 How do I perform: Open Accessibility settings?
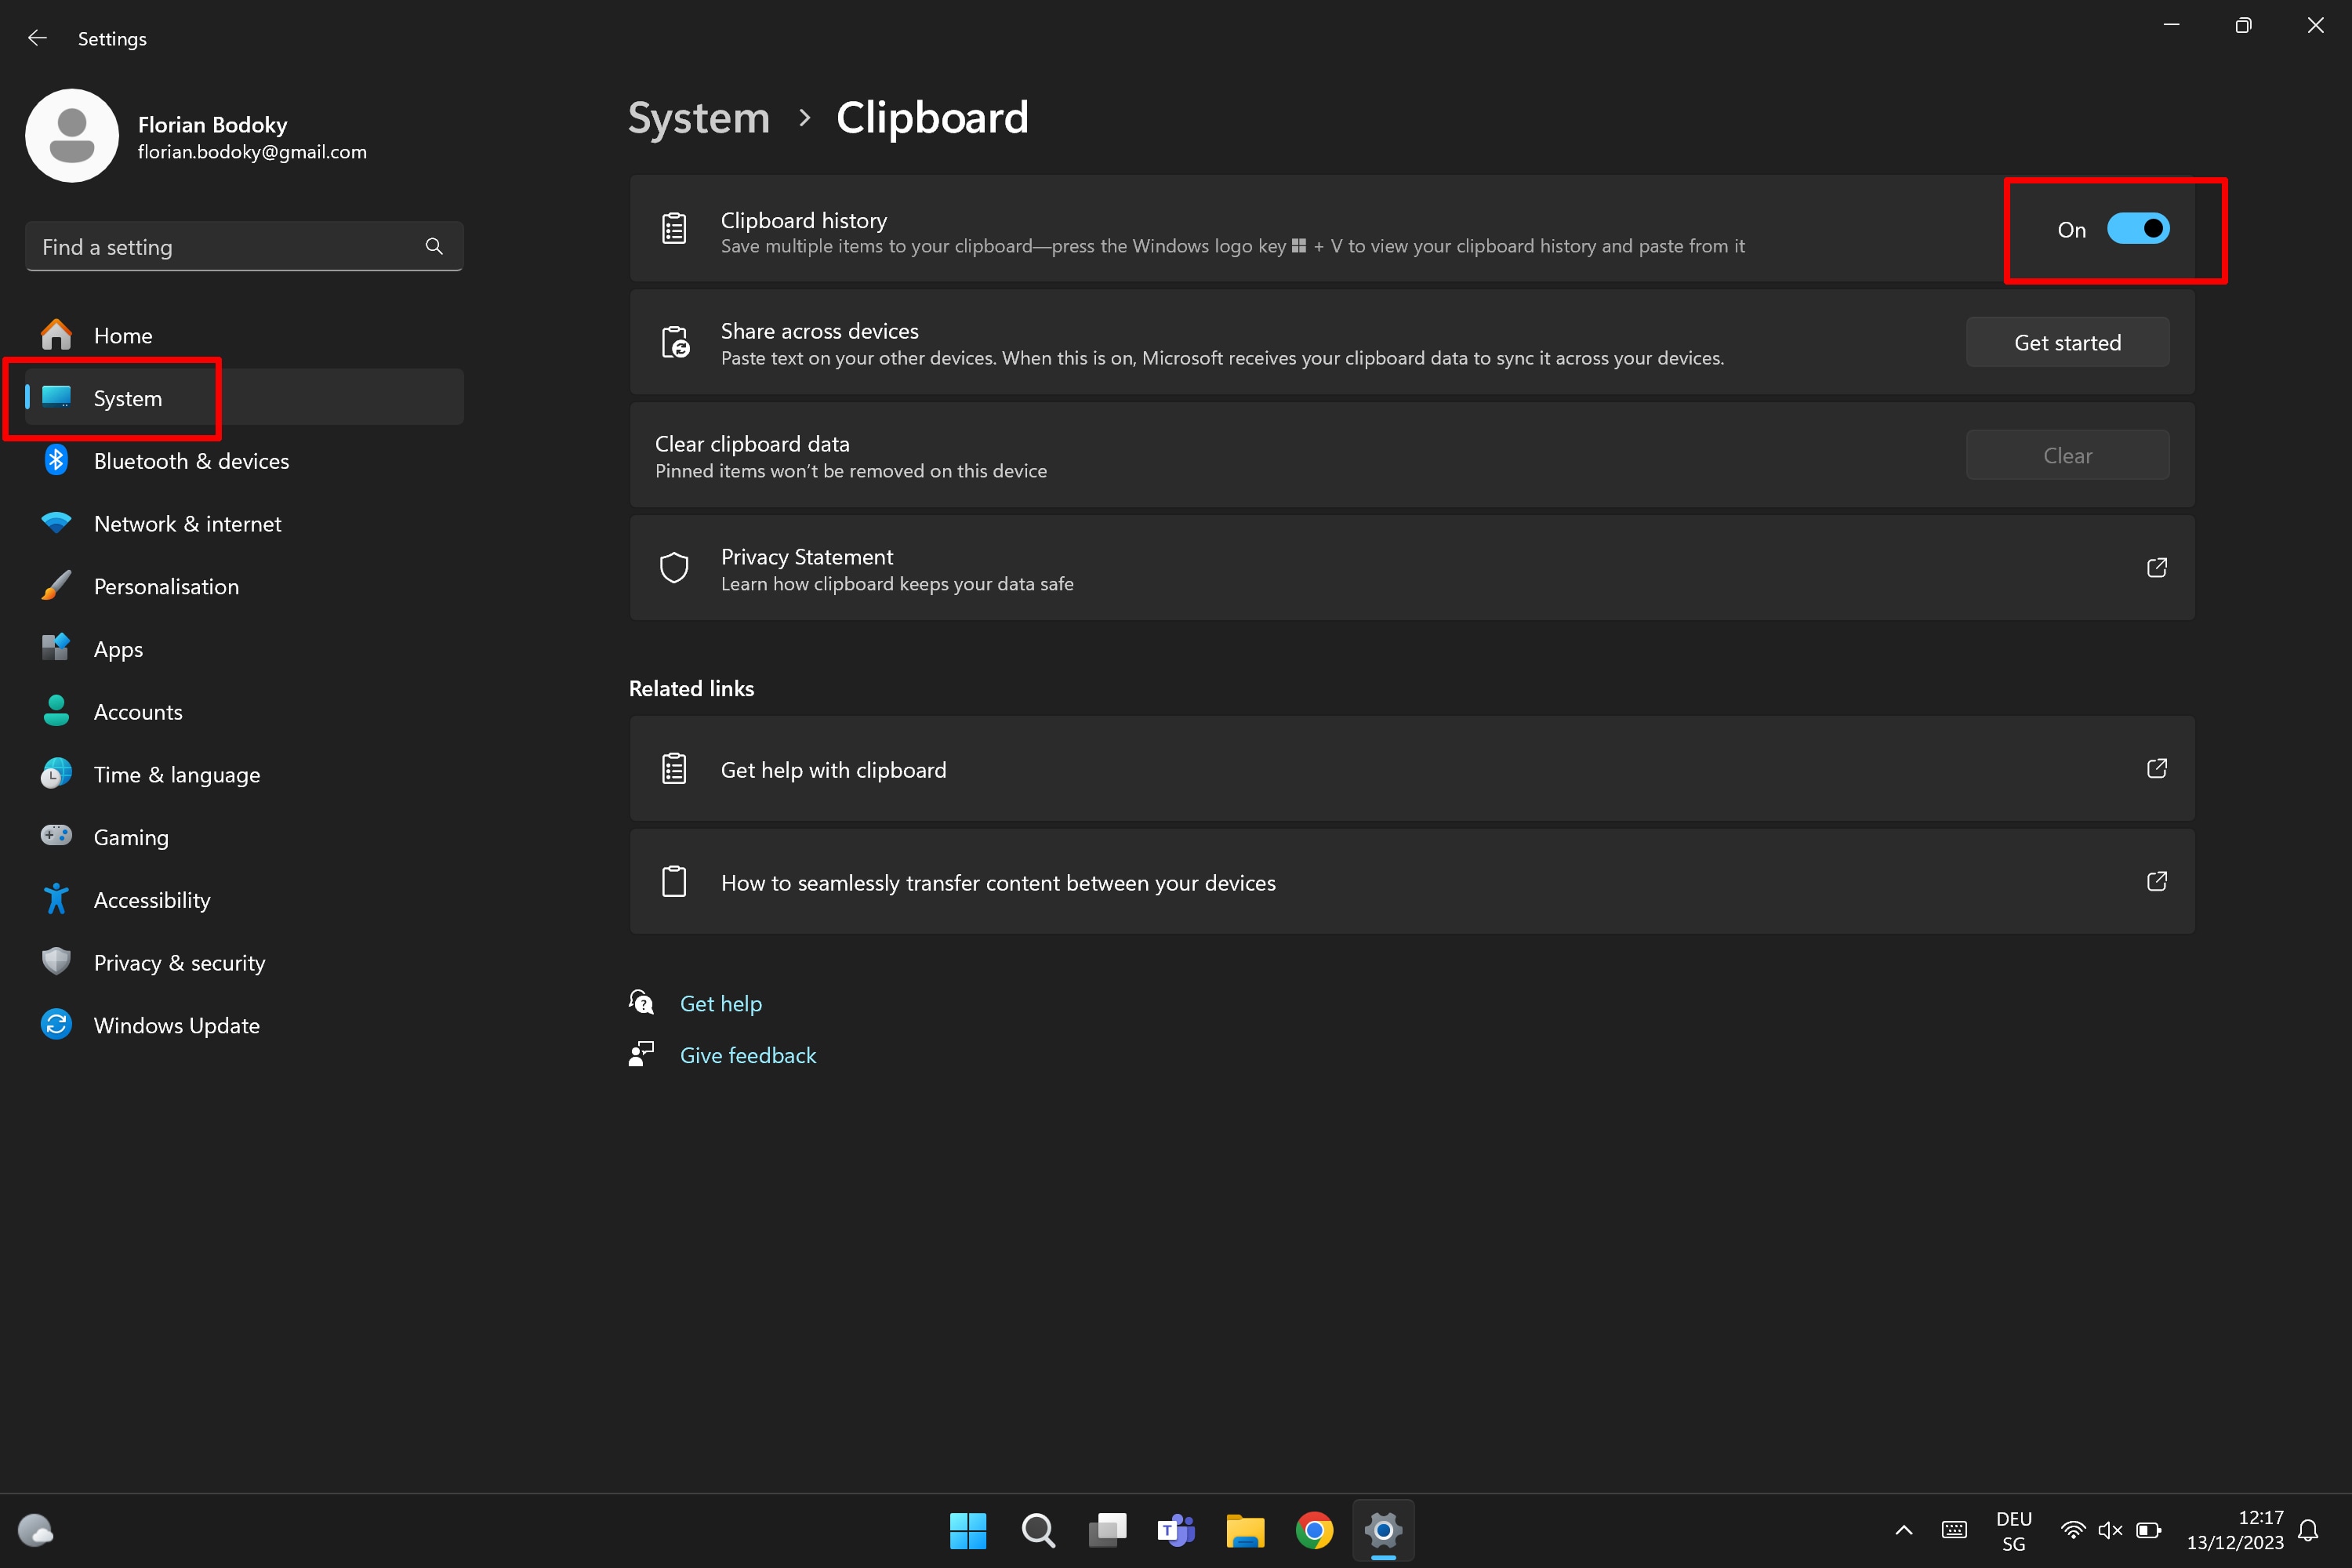click(x=152, y=899)
